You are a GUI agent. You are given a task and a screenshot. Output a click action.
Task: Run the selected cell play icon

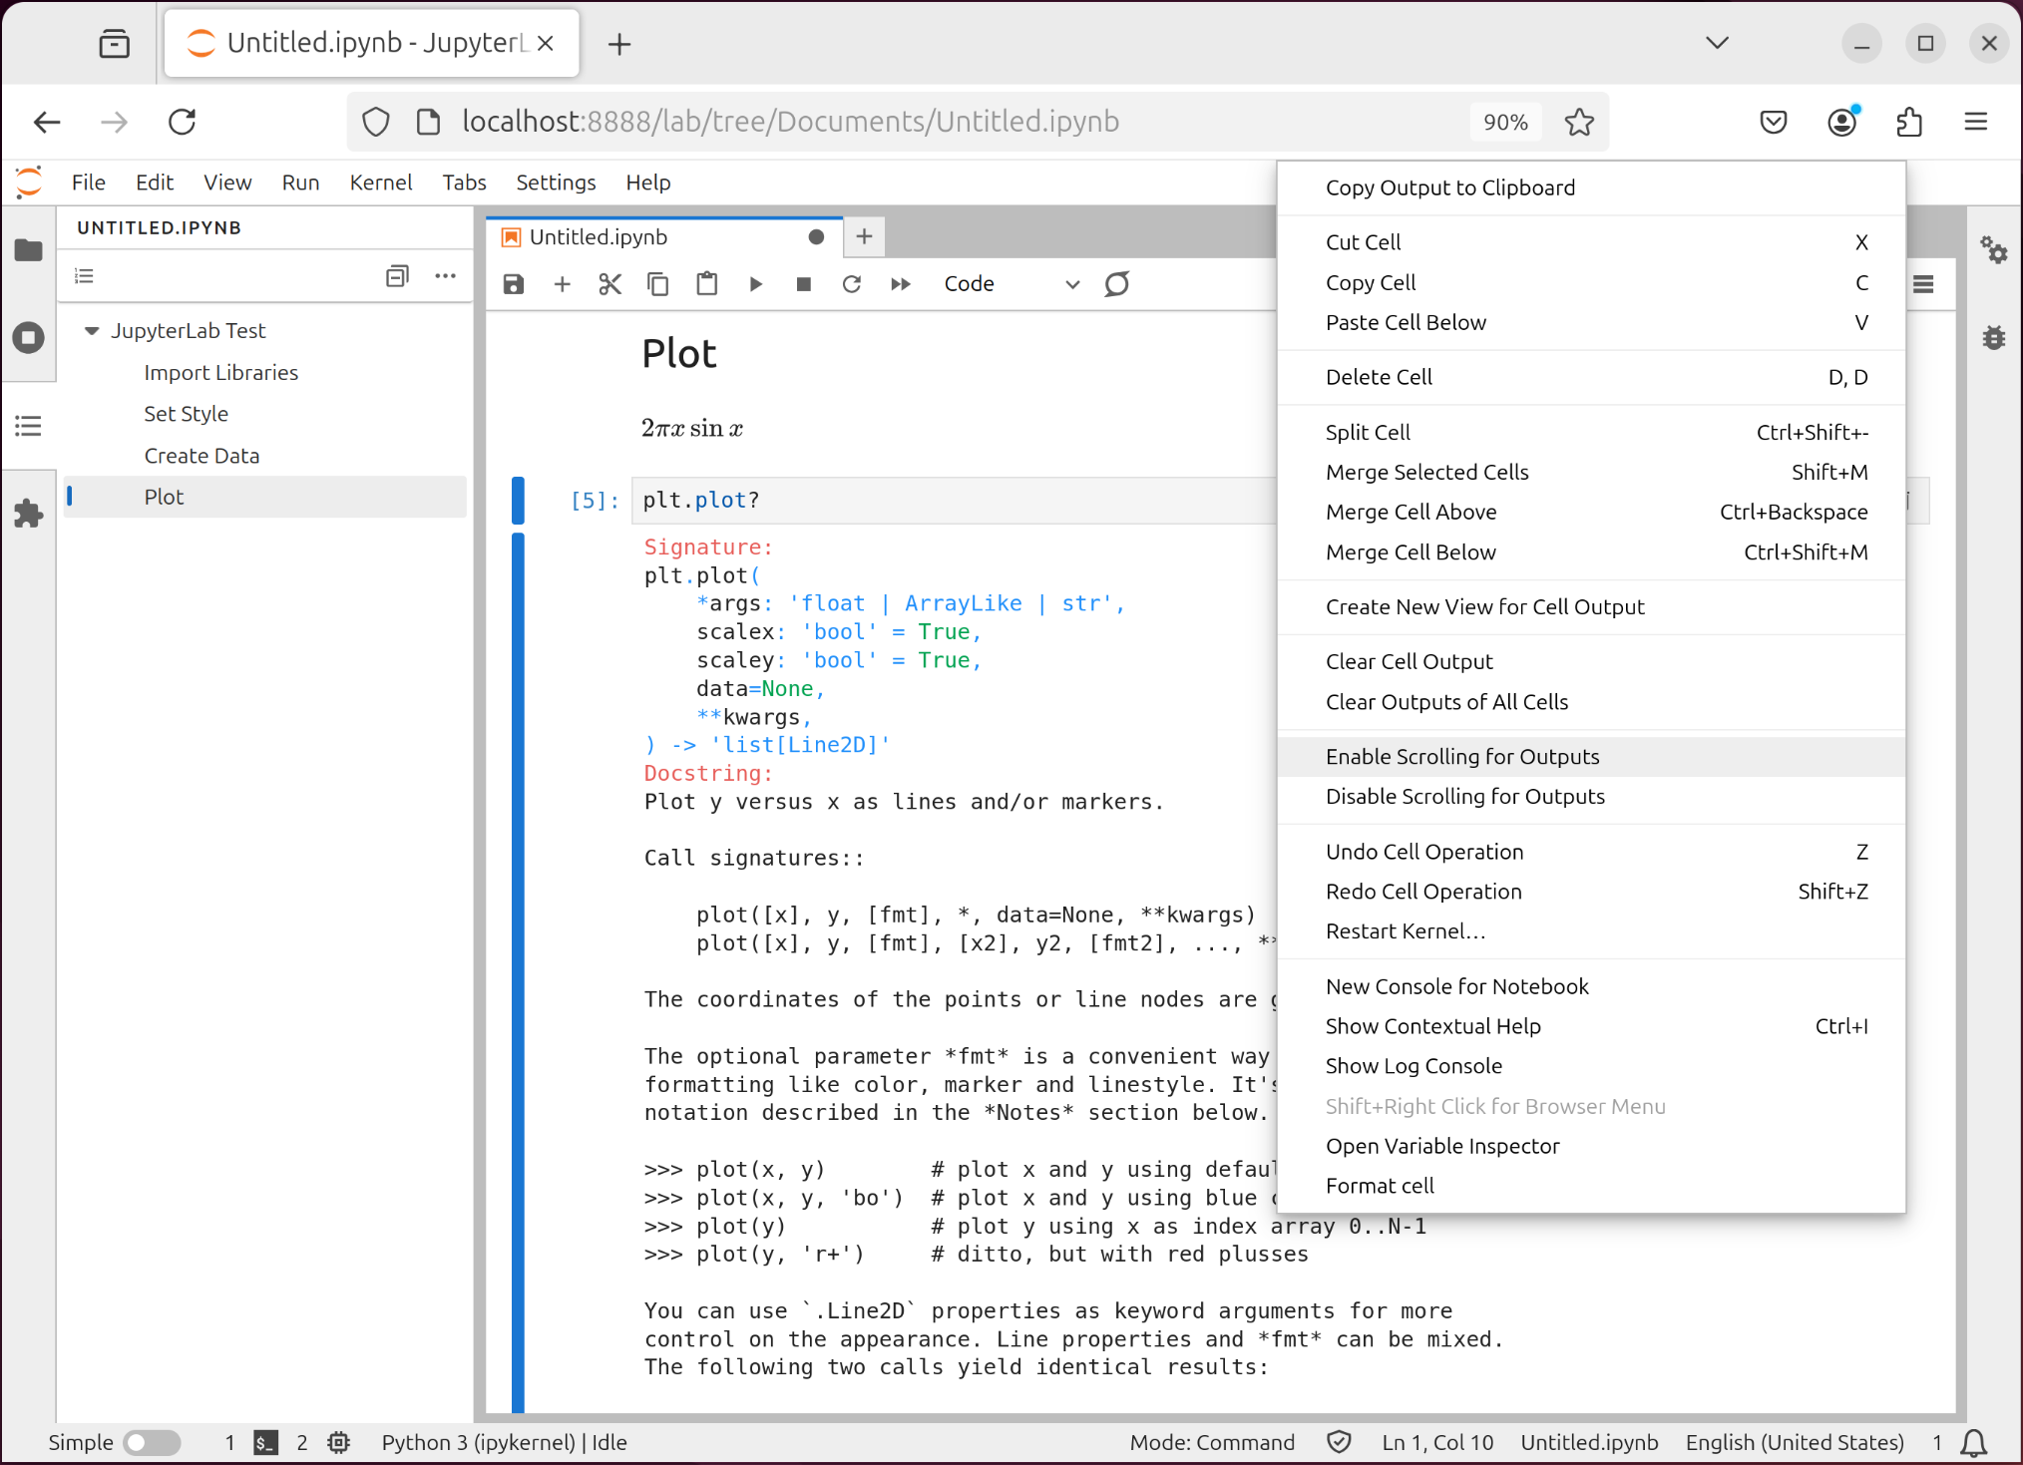tap(755, 284)
